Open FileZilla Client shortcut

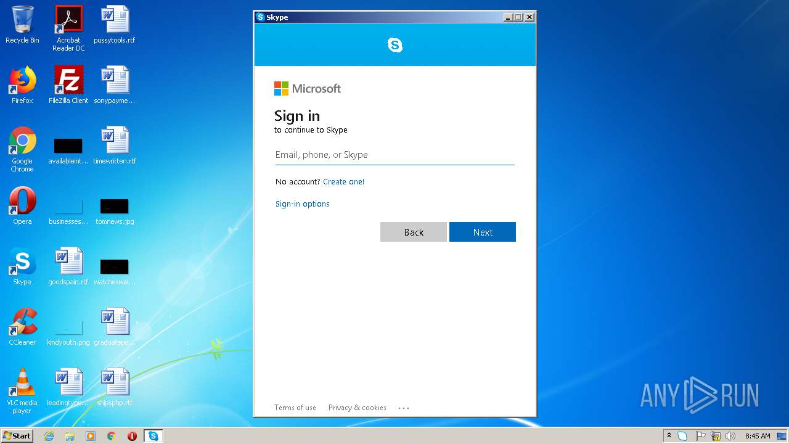coord(68,85)
